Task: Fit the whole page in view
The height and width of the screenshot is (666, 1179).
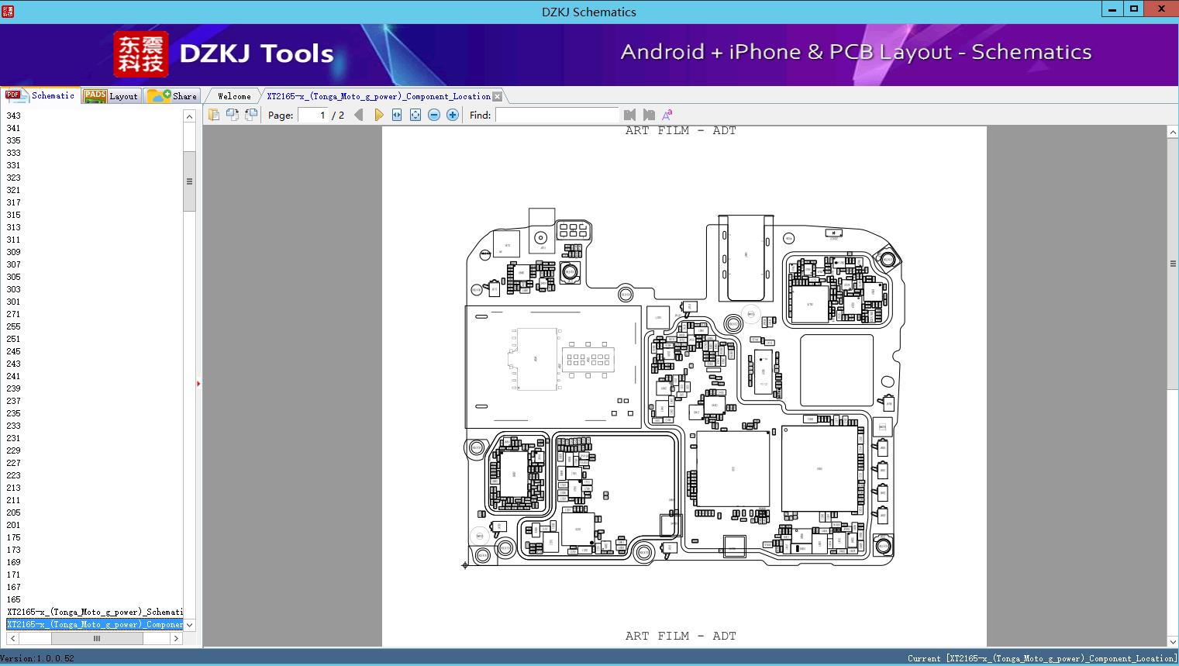Action: (x=415, y=115)
